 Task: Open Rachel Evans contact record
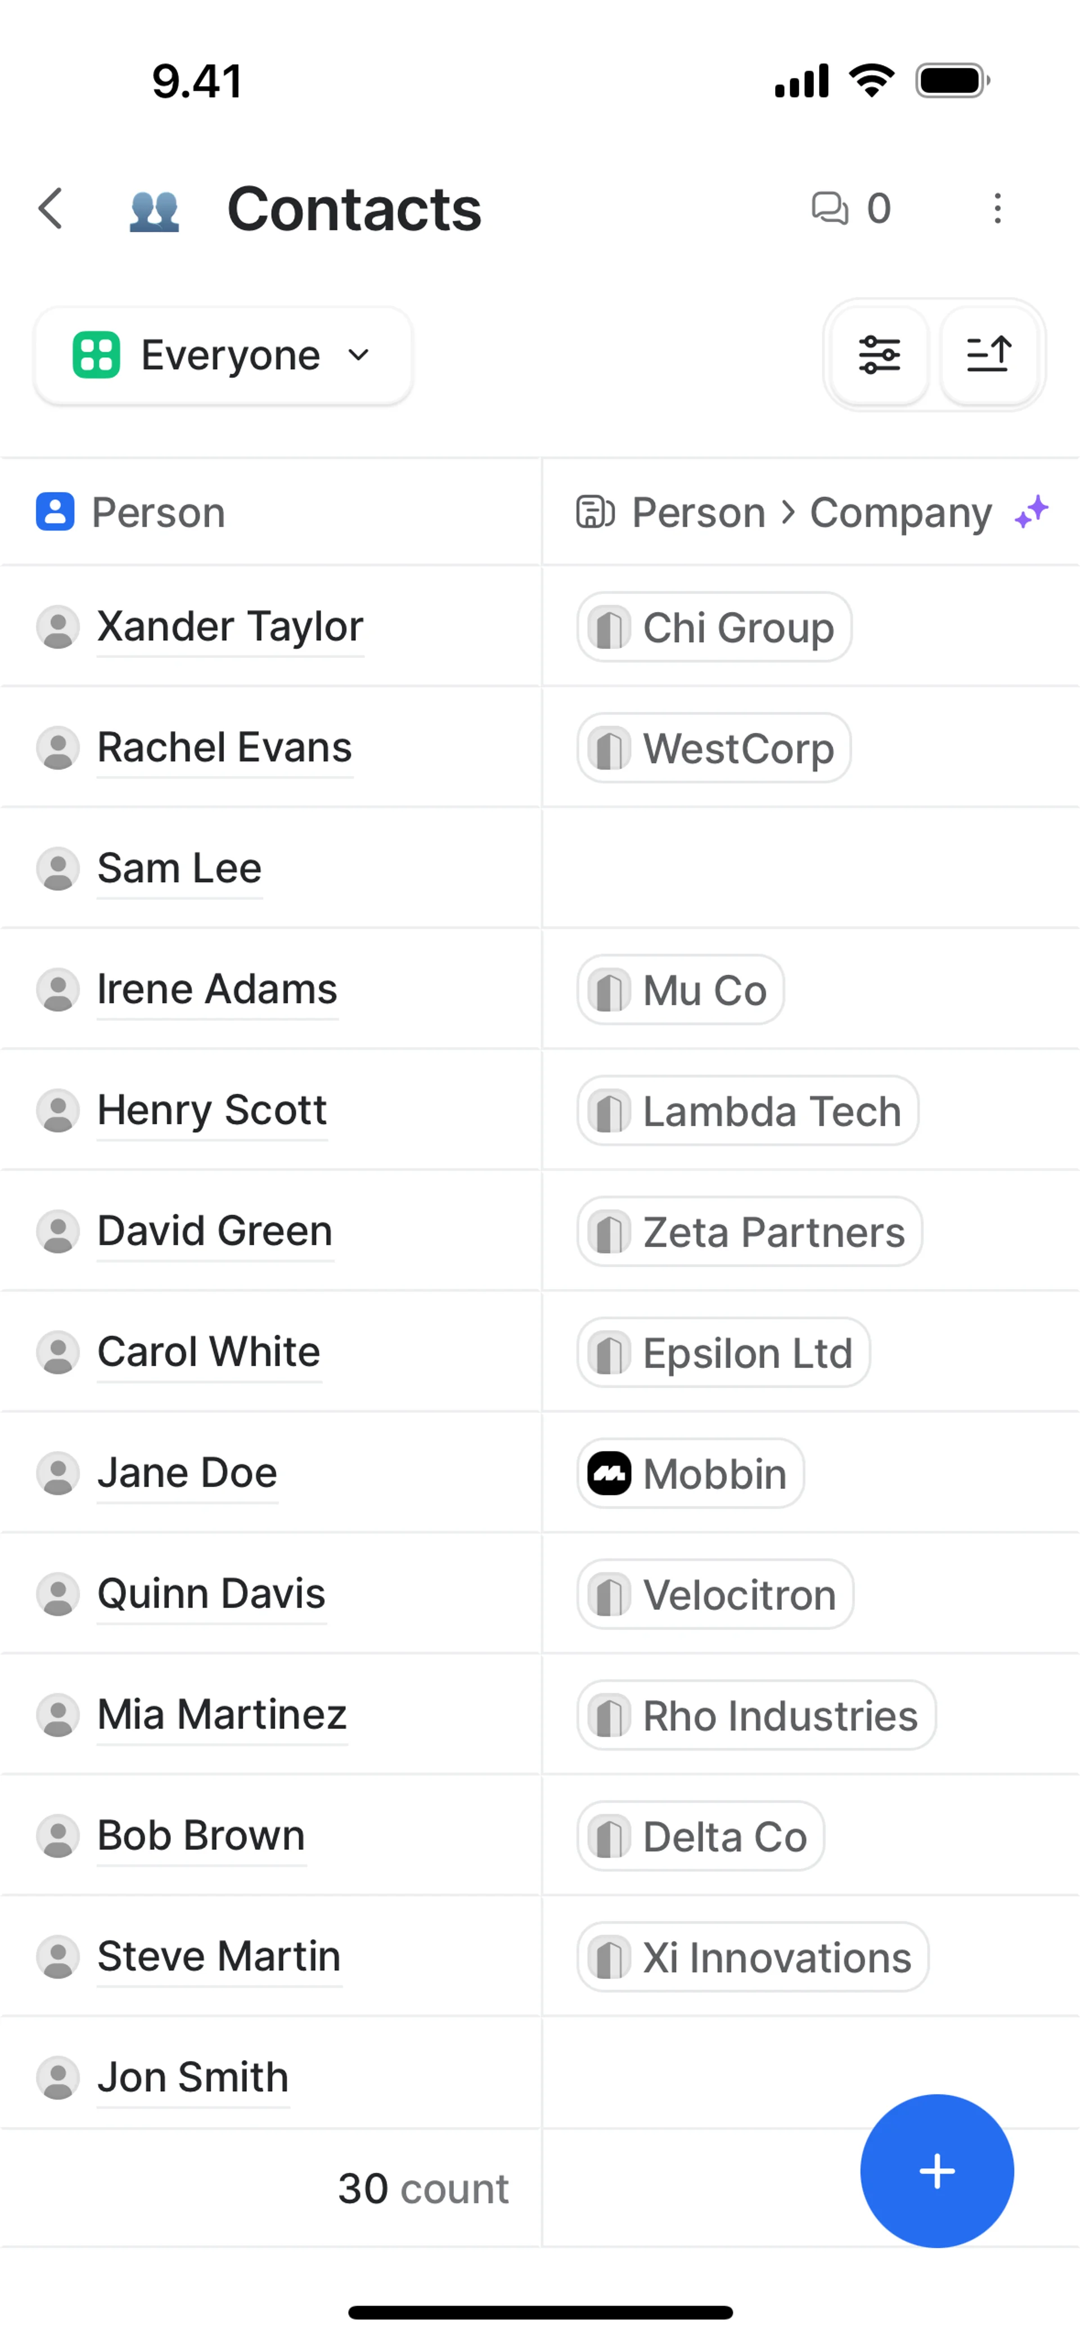(x=224, y=748)
